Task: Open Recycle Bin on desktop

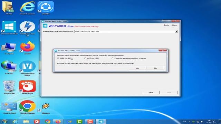Action: 9,87
